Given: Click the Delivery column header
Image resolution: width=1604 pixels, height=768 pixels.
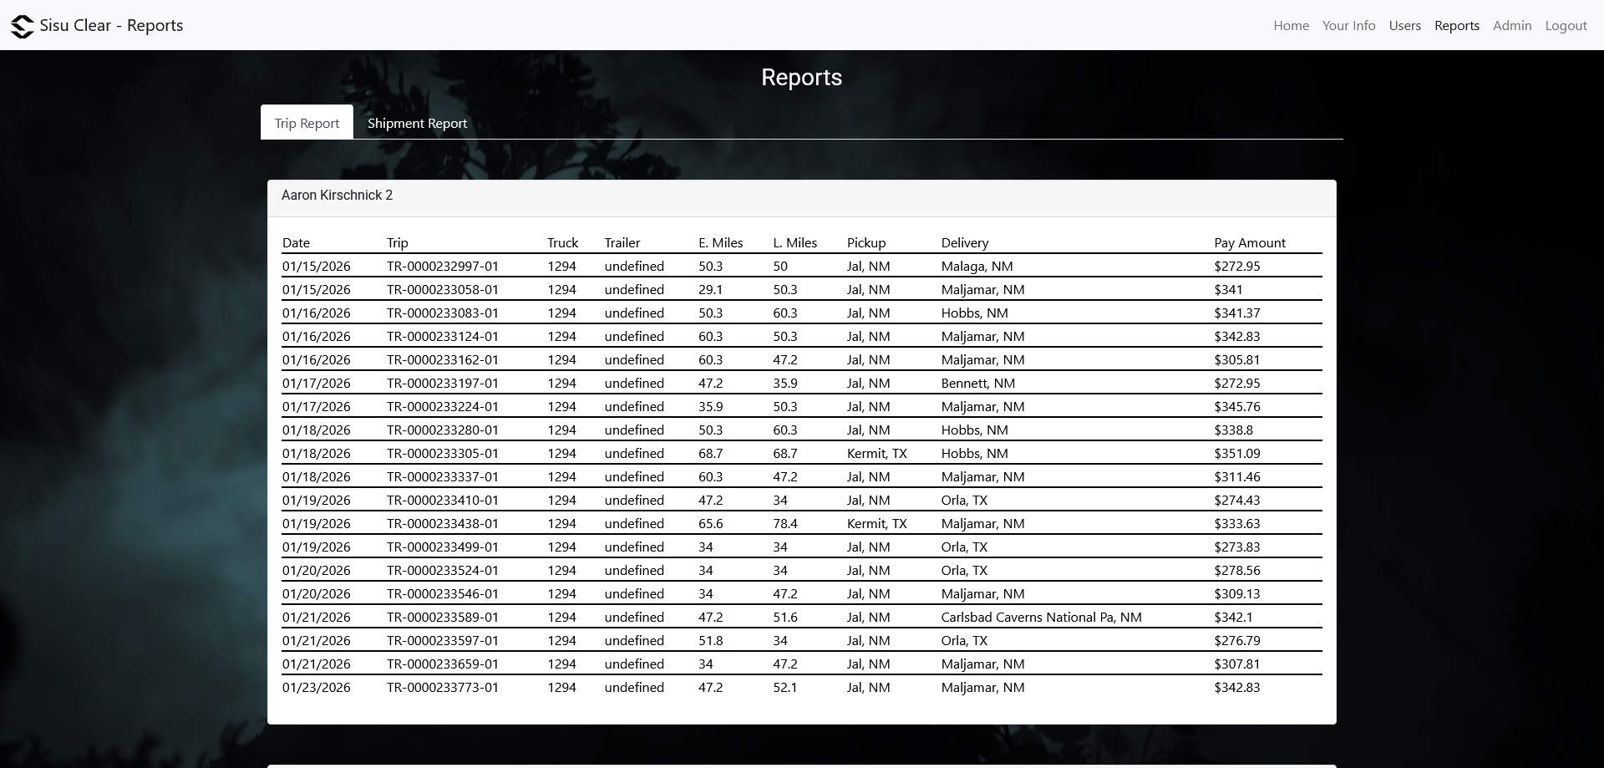Looking at the screenshot, I should (964, 243).
